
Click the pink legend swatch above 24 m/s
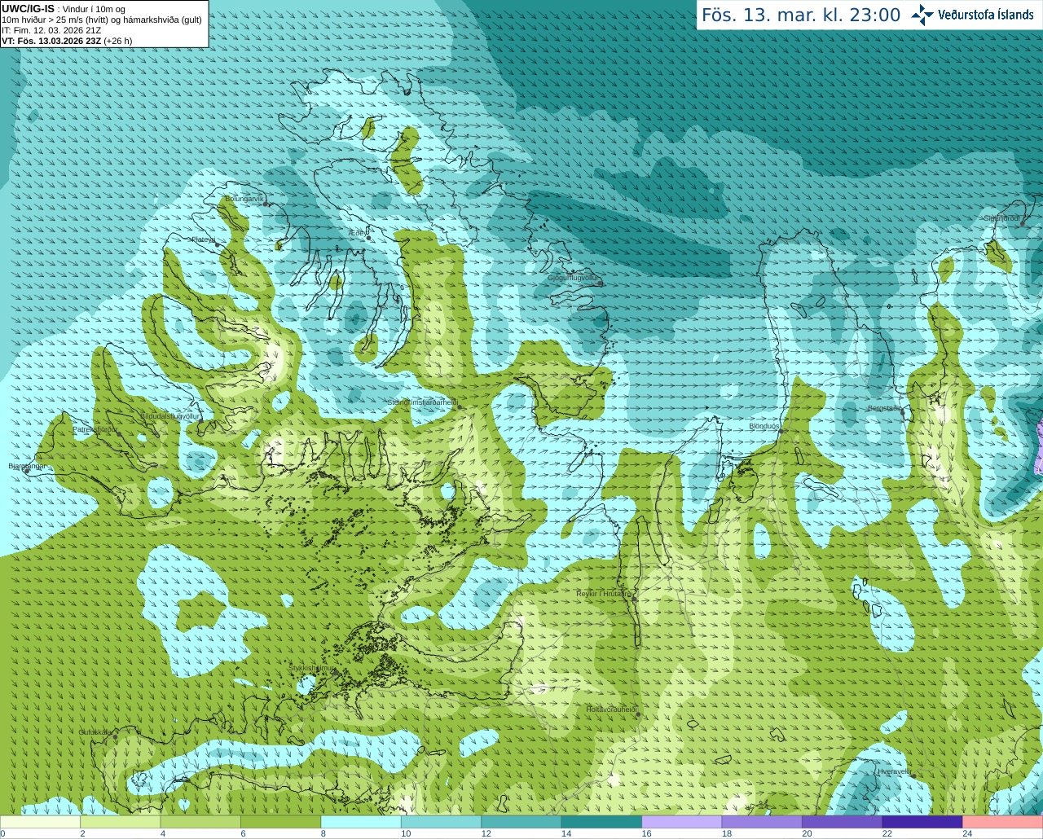[x=1003, y=822]
